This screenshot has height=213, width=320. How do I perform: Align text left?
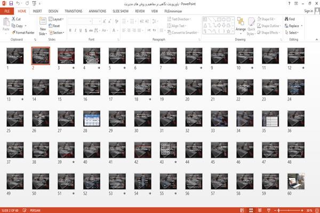point(124,30)
